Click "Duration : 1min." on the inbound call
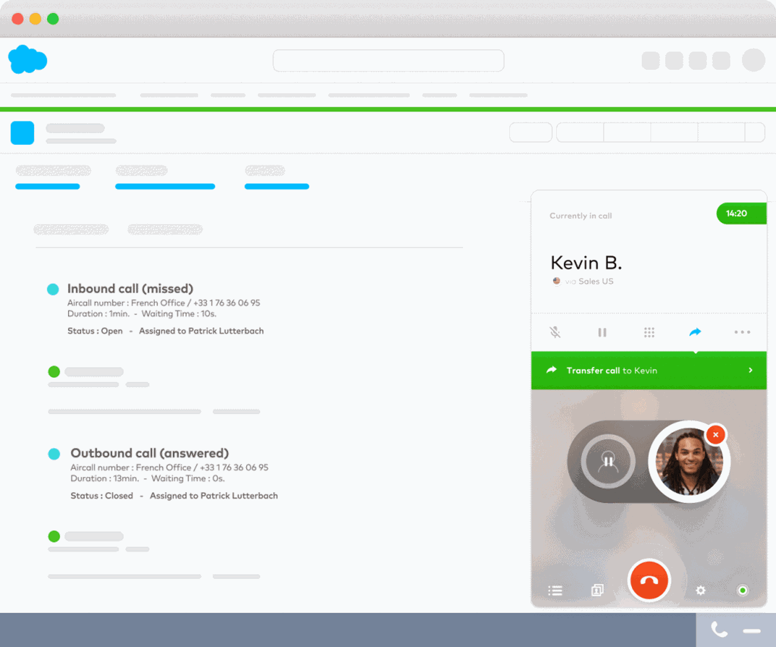This screenshot has width=776, height=647. pos(98,314)
